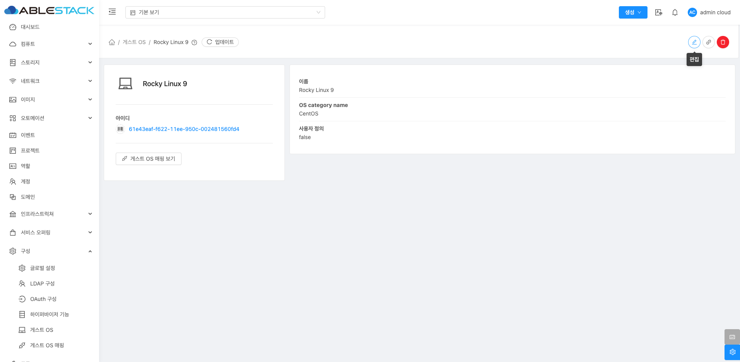The width and height of the screenshot is (740, 362).
Task: Open 도메인 in the sidebar
Action: (x=50, y=197)
